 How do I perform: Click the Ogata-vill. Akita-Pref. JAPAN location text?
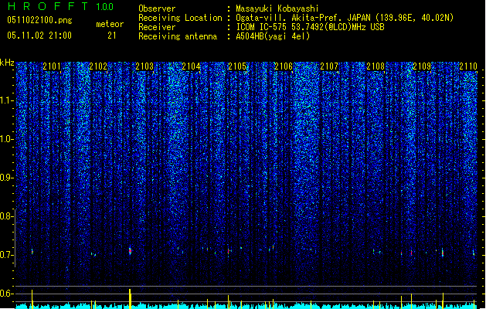[345, 18]
